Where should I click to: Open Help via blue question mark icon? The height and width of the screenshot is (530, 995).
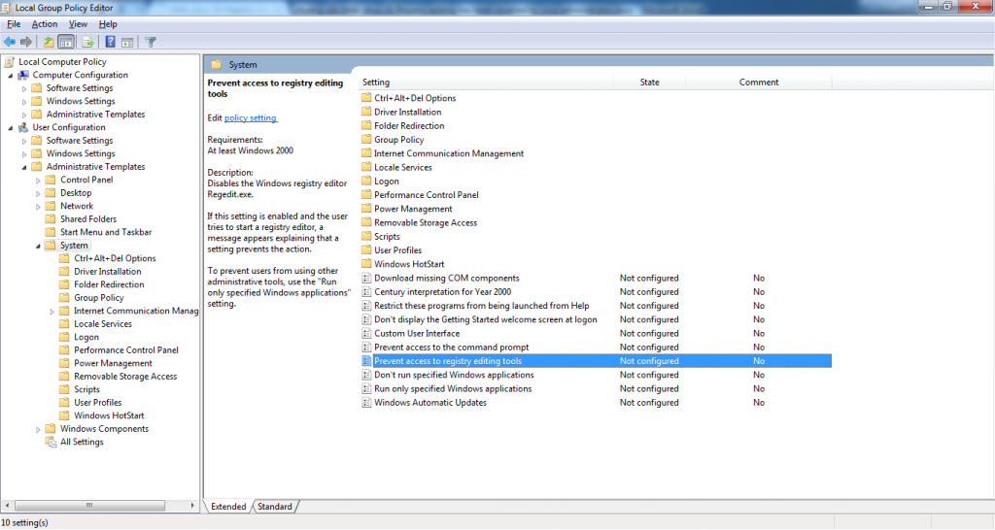pyautogui.click(x=111, y=42)
